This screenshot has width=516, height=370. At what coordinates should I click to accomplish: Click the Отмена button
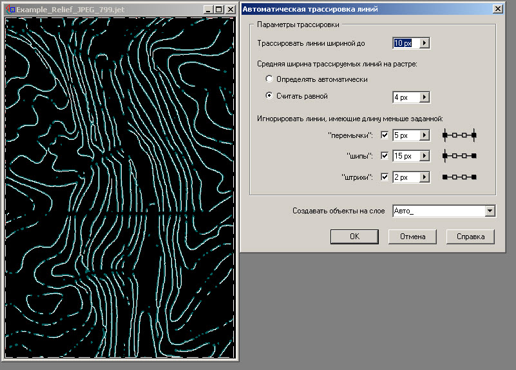(413, 237)
